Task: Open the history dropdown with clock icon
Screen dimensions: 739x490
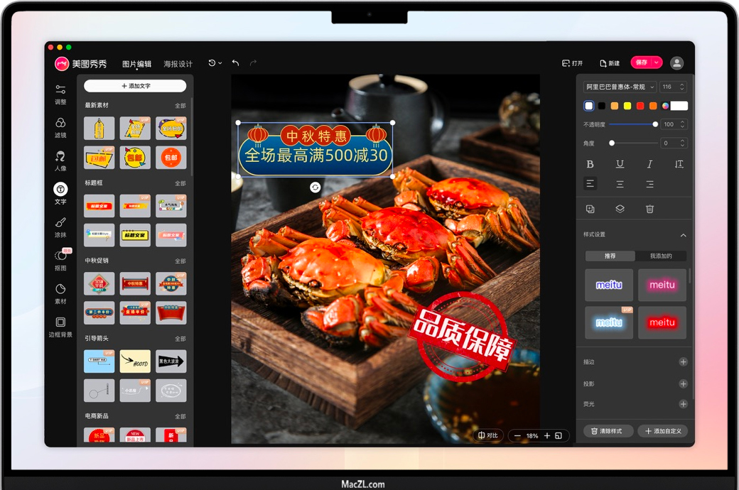Action: click(215, 63)
